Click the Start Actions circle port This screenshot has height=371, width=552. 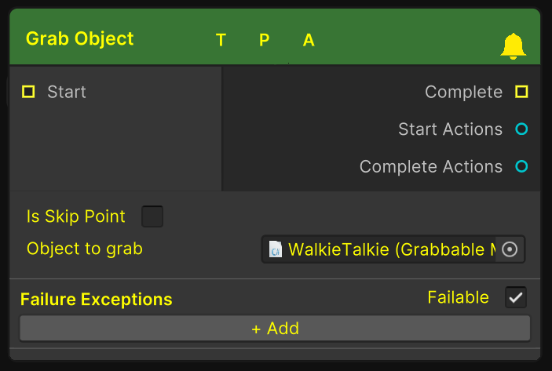click(521, 129)
